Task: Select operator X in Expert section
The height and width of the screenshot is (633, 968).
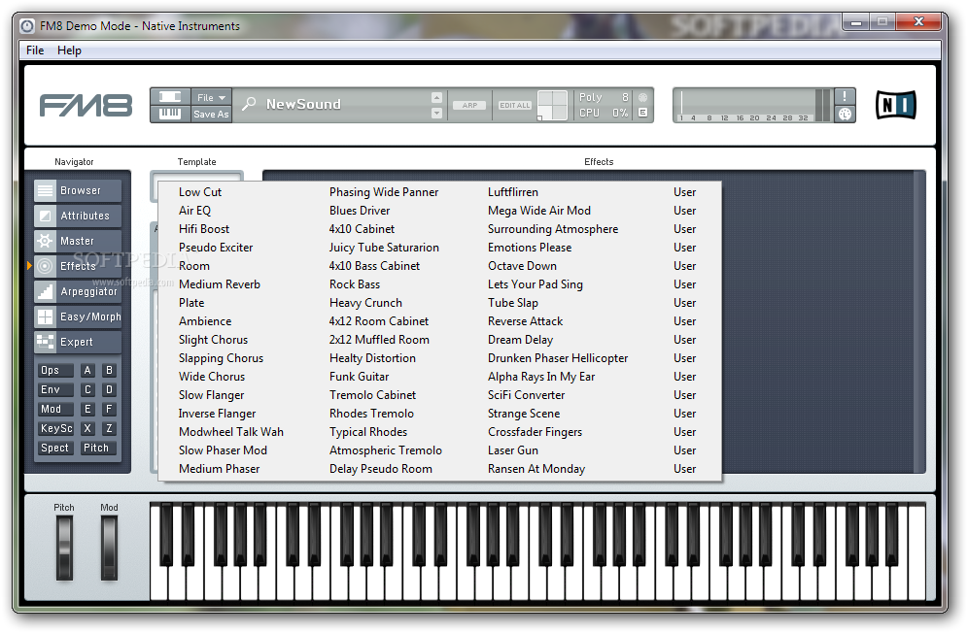Action: (x=87, y=428)
